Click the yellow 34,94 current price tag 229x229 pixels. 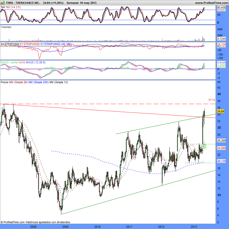point(221,111)
